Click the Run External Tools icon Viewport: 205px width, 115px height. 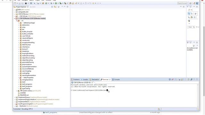tap(65, 3)
